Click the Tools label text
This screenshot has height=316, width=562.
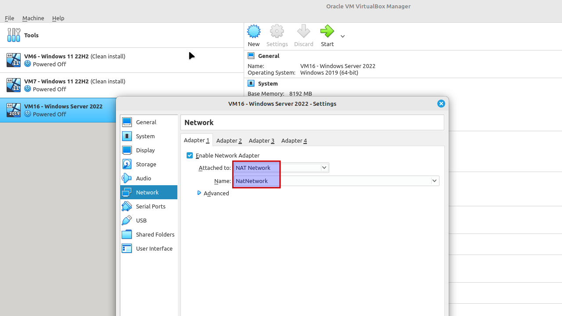(x=32, y=35)
